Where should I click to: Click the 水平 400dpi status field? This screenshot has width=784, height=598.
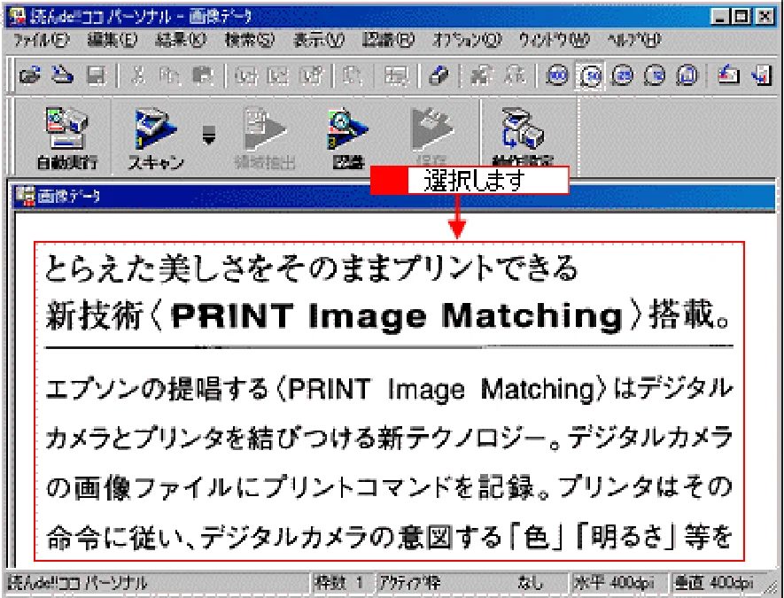tap(618, 583)
